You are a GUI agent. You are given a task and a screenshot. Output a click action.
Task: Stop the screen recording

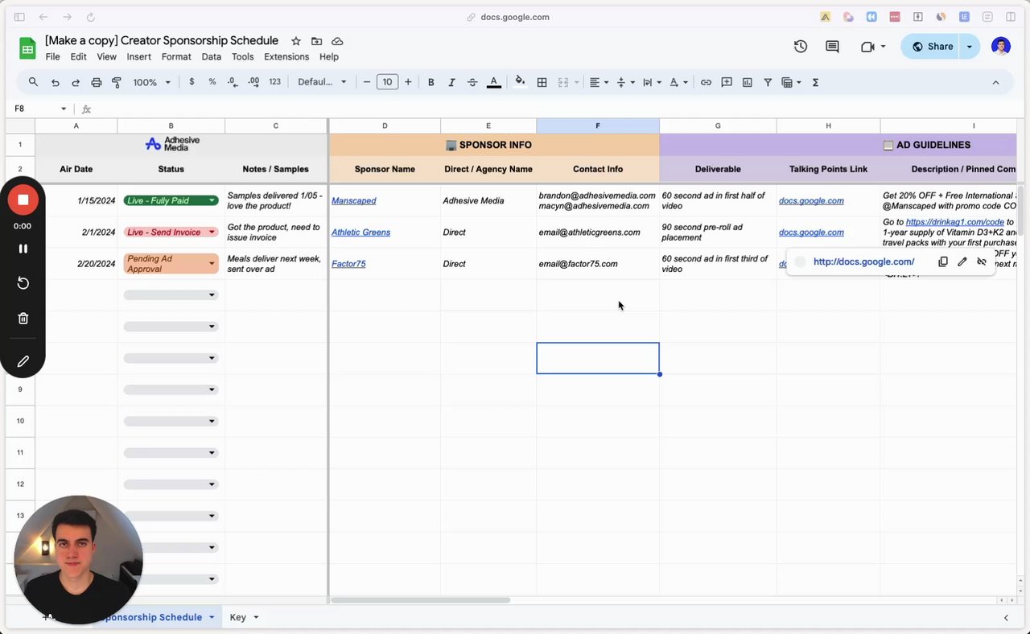pos(23,200)
